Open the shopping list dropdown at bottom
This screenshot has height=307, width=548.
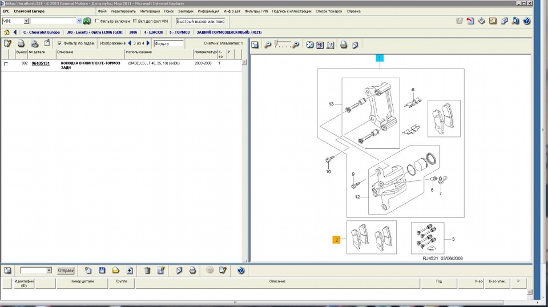[x=49, y=270]
